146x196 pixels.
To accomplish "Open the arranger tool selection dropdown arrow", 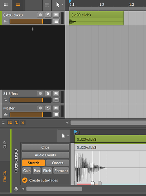I will pos(62,5).
